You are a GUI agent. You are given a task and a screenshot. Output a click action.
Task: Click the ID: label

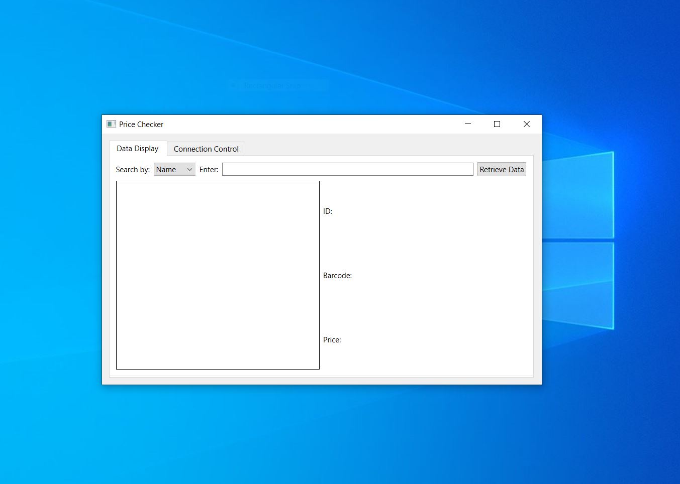coord(328,211)
